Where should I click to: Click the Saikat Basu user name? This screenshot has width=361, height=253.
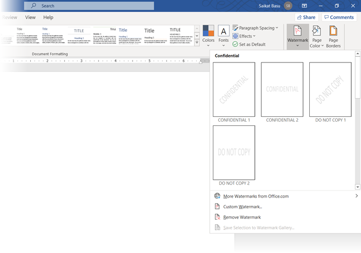tap(269, 6)
